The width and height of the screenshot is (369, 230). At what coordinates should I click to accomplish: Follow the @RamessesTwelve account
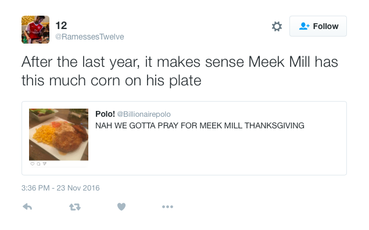(318, 26)
